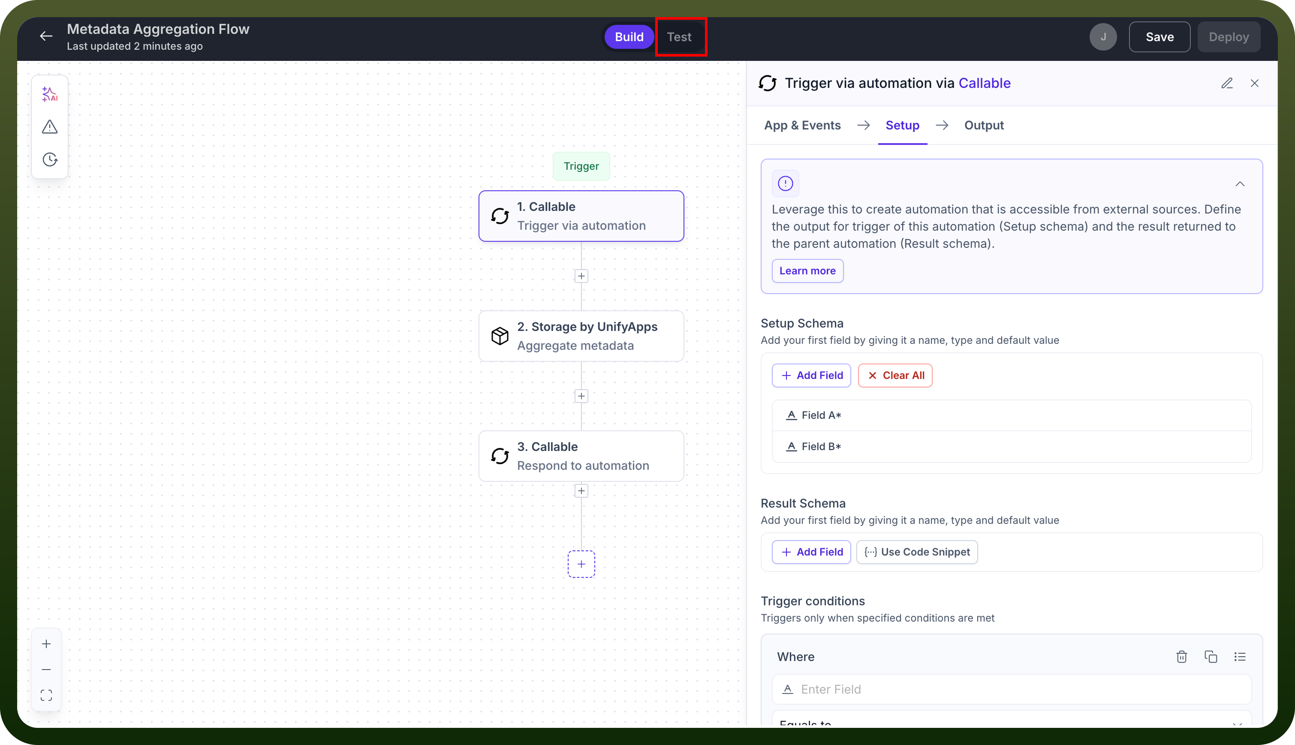Select the Setup tab
This screenshot has width=1295, height=745.
click(902, 125)
